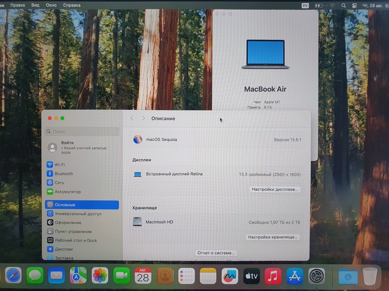Open Сеть settings section

pyautogui.click(x=82, y=182)
